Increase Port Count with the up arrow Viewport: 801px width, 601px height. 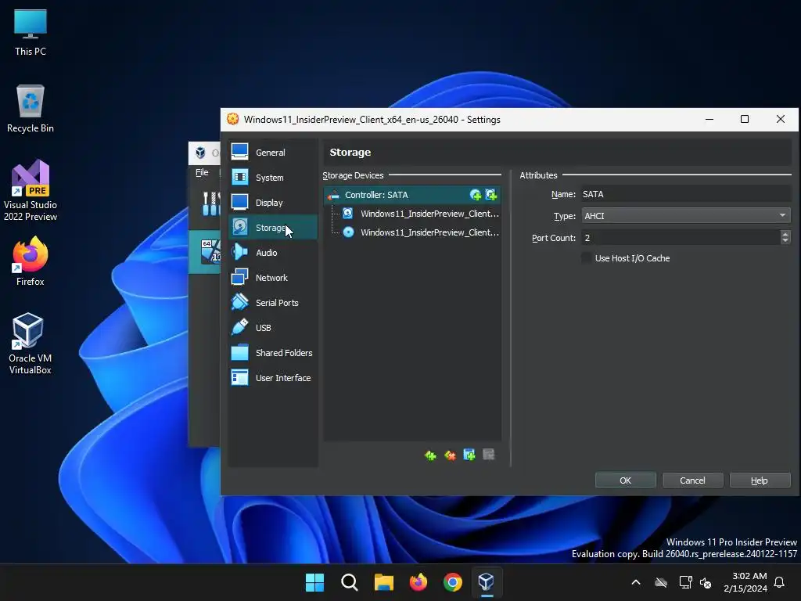pyautogui.click(x=785, y=234)
